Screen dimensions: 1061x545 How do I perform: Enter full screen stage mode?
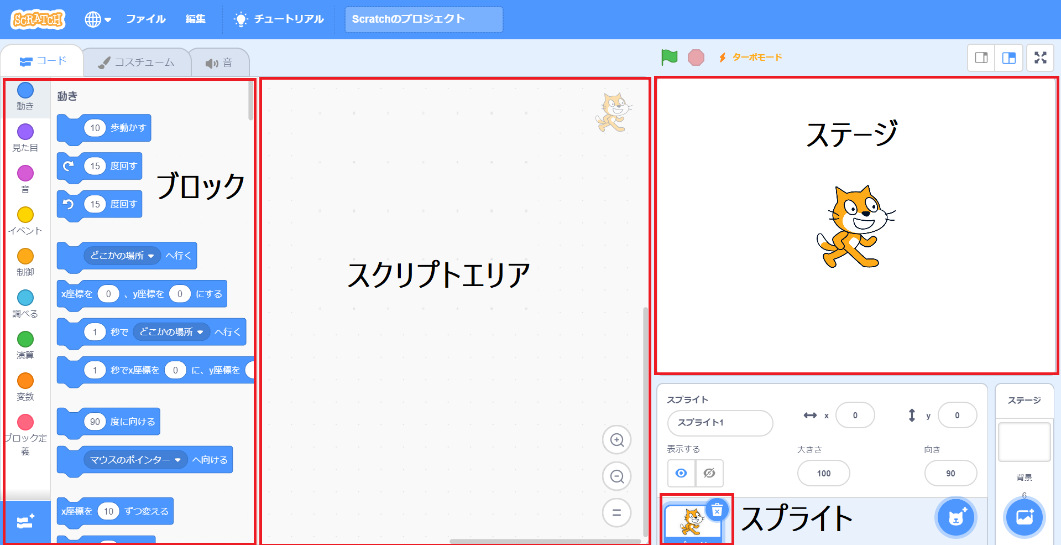click(x=1040, y=58)
